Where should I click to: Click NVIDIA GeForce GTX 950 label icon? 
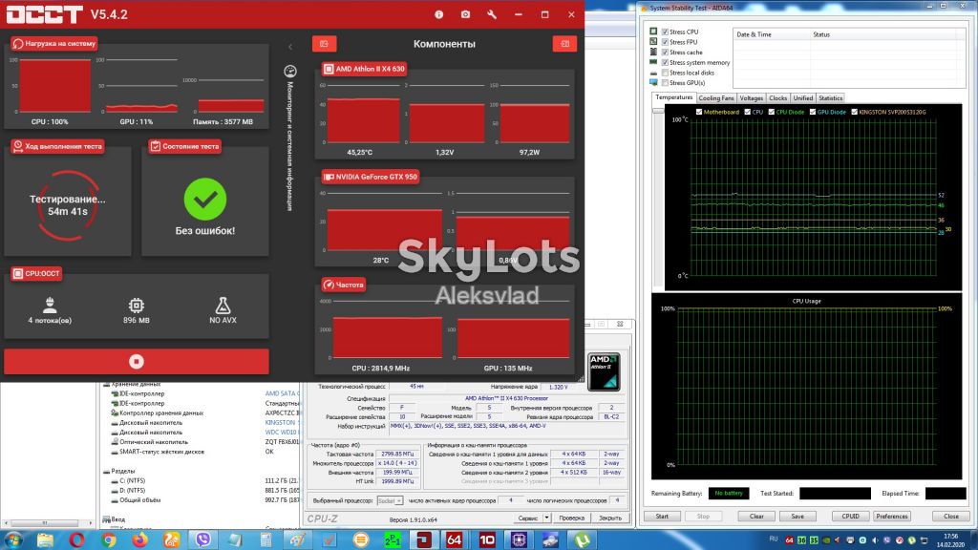point(329,177)
